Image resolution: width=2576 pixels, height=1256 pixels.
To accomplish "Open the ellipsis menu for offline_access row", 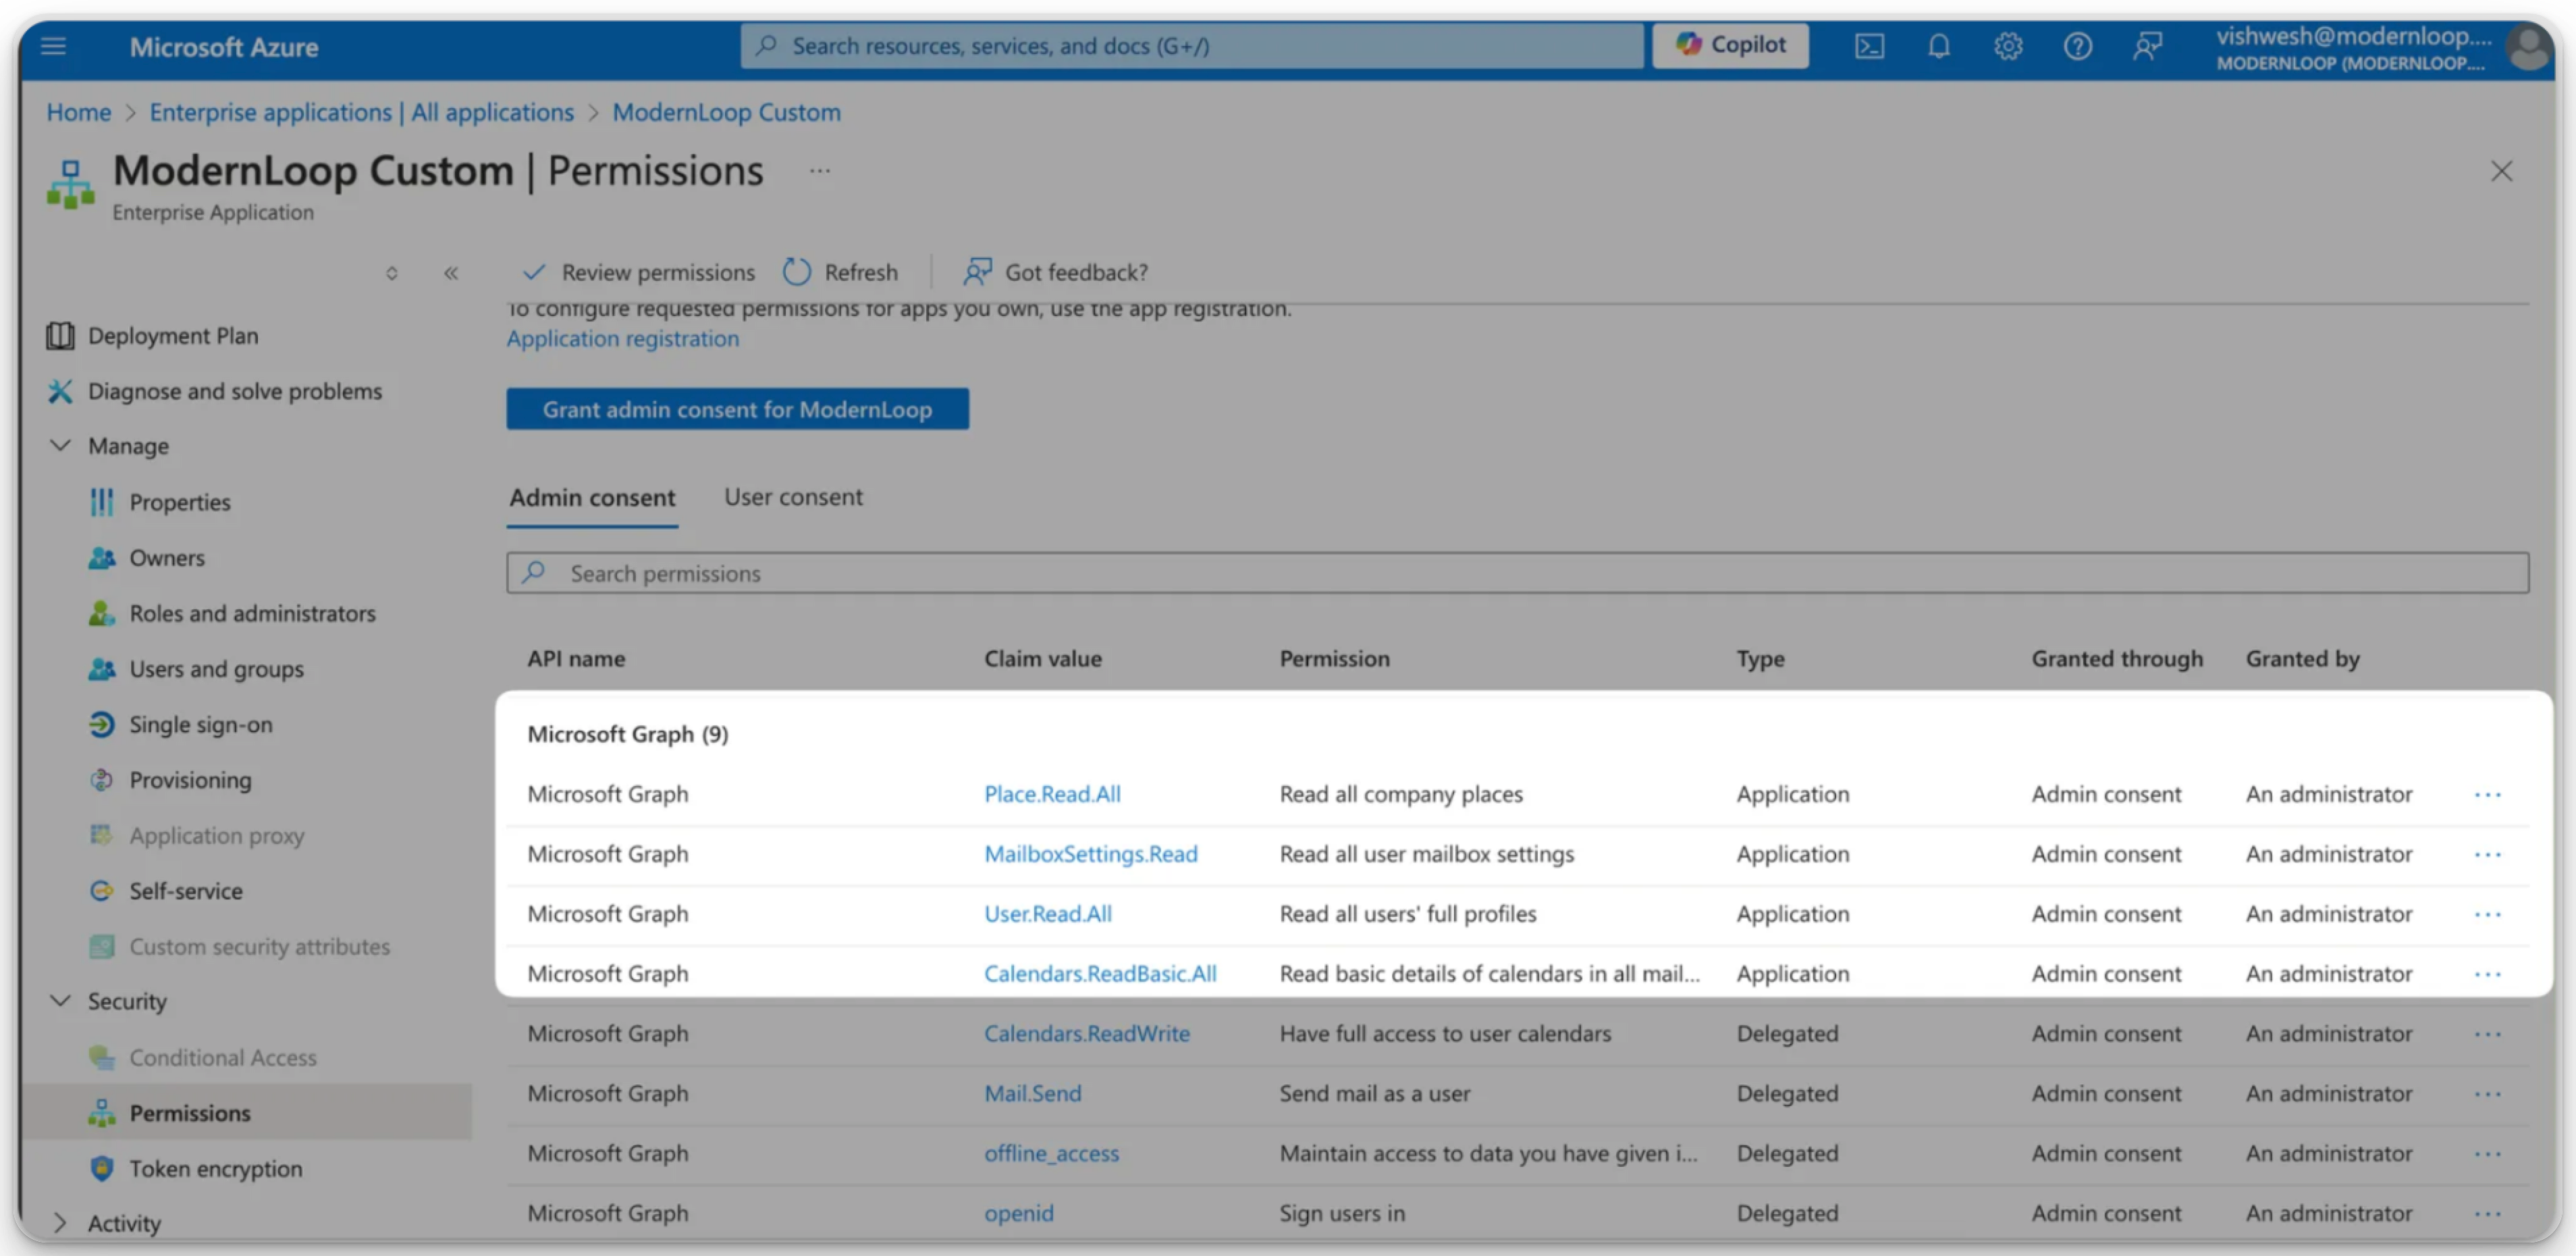I will point(2488,1155).
